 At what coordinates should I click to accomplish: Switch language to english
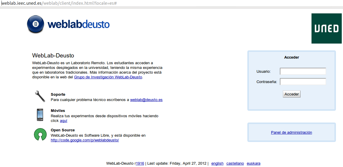pos(218,163)
